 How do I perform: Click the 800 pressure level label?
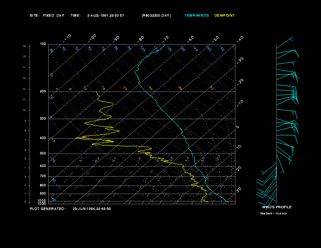[x=43, y=185]
